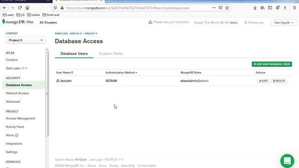Open the downloads arrow icon
This screenshot has height=168, width=299.
(255, 8)
